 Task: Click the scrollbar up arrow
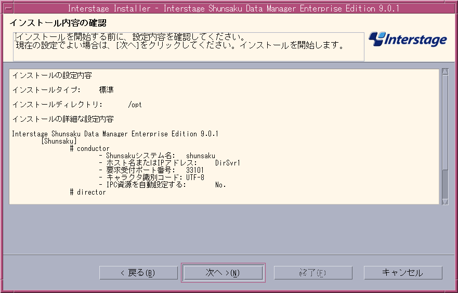click(445, 71)
